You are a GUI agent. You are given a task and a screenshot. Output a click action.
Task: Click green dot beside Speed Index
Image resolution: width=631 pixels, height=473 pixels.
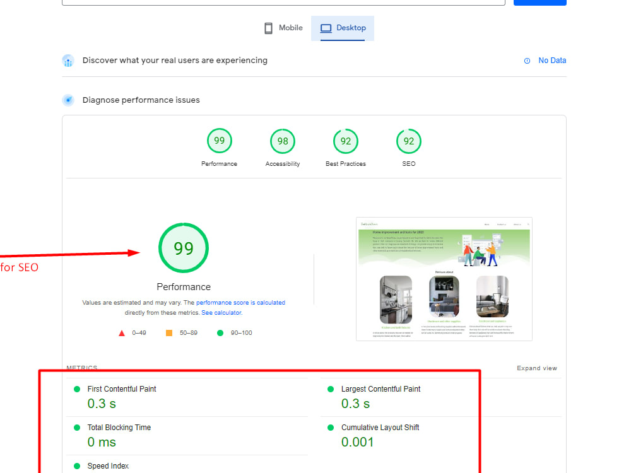(x=77, y=466)
